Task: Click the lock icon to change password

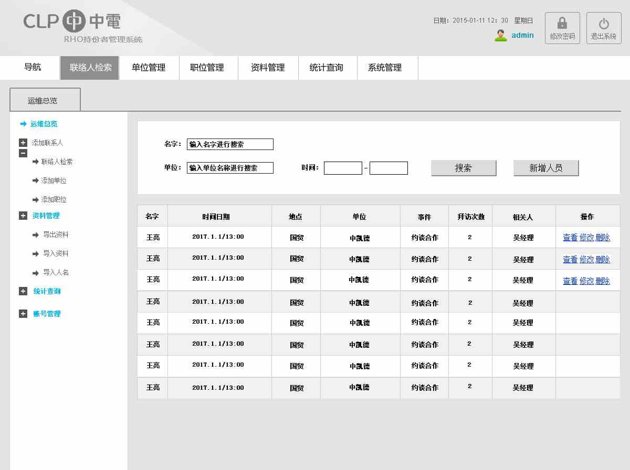Action: tap(562, 24)
